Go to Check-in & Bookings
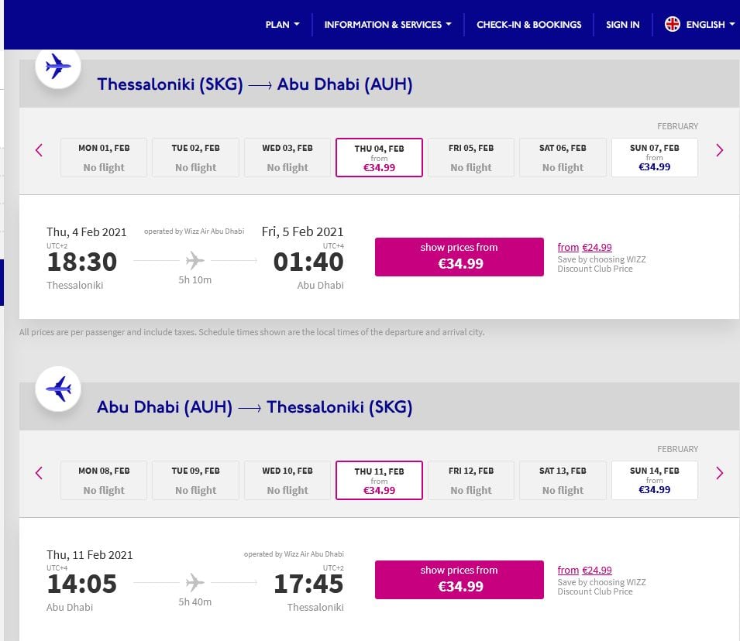The width and height of the screenshot is (740, 641). coord(528,25)
